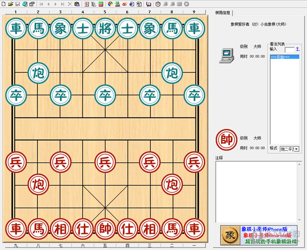Select the left black 炮 cannon
The height and width of the screenshot is (250, 307).
(x=38, y=73)
